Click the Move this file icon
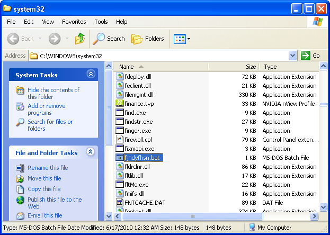This screenshot has height=235, width=330. click(20, 178)
